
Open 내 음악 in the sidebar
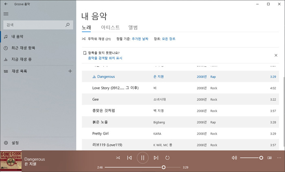(38, 37)
